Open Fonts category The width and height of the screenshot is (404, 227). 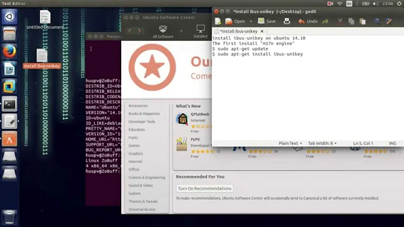(133, 138)
